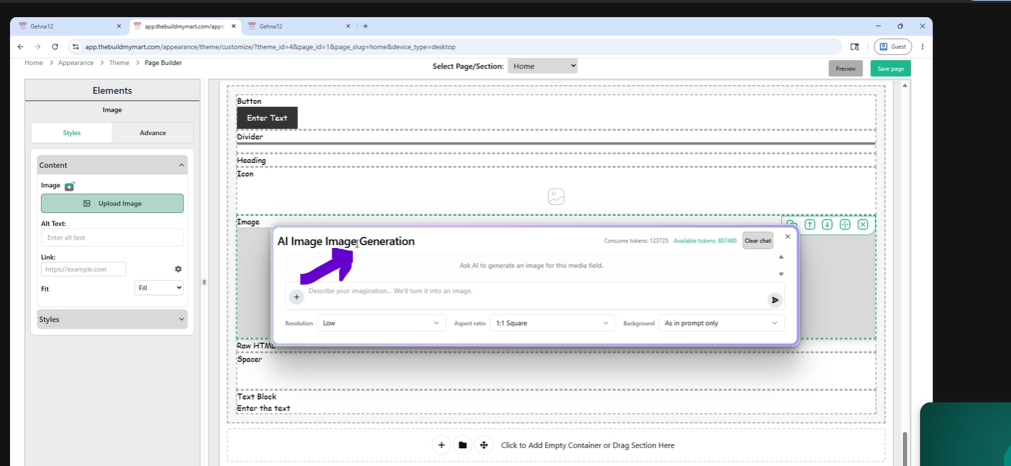Open new browser tab

pyautogui.click(x=365, y=26)
